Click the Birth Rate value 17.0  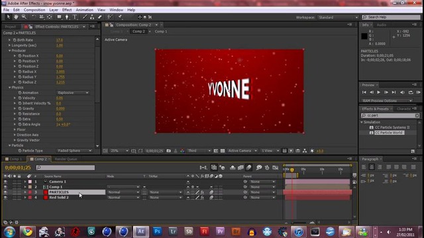60,40
